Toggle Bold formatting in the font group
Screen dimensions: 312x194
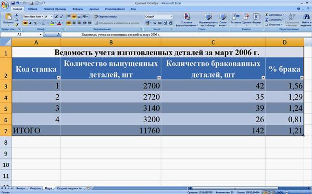pos(26,23)
